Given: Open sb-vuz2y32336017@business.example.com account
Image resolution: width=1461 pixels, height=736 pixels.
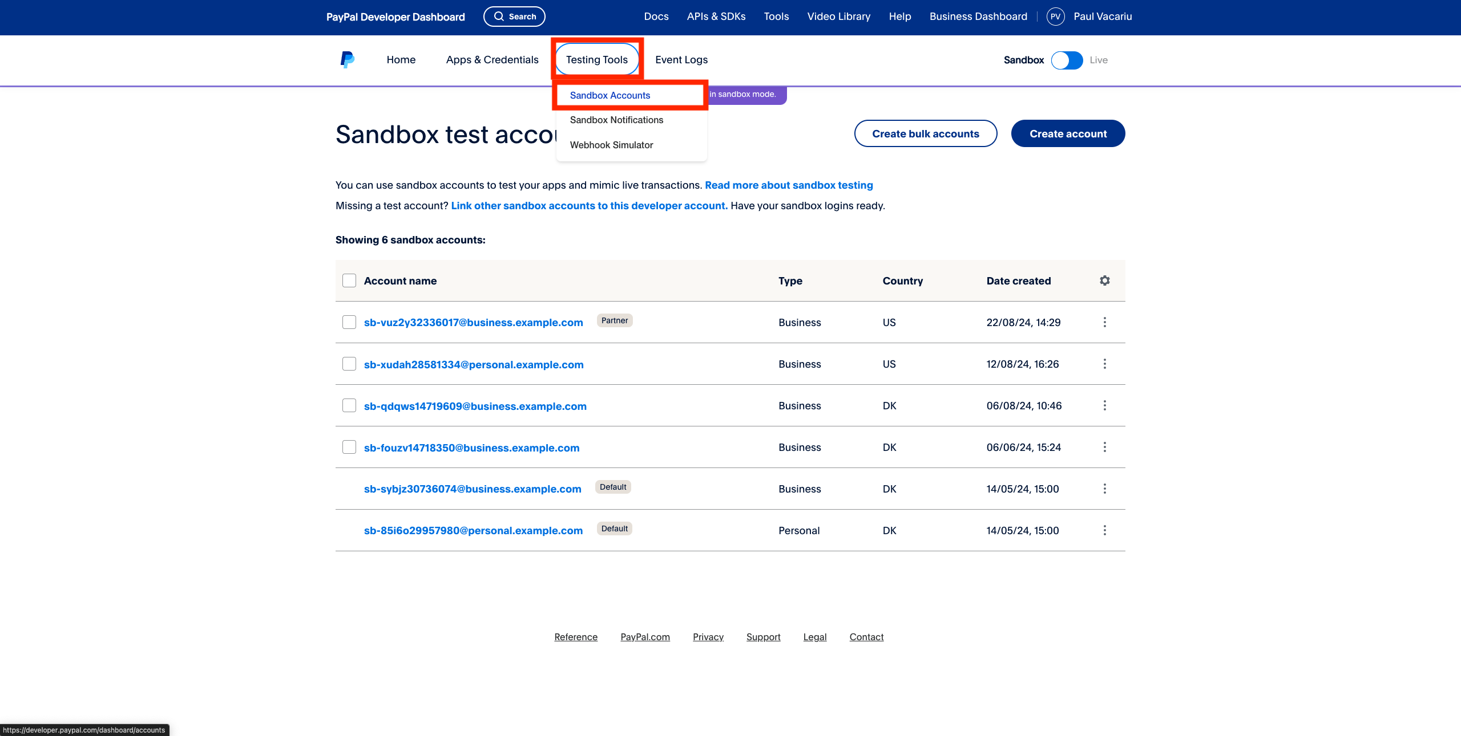Looking at the screenshot, I should coord(474,323).
